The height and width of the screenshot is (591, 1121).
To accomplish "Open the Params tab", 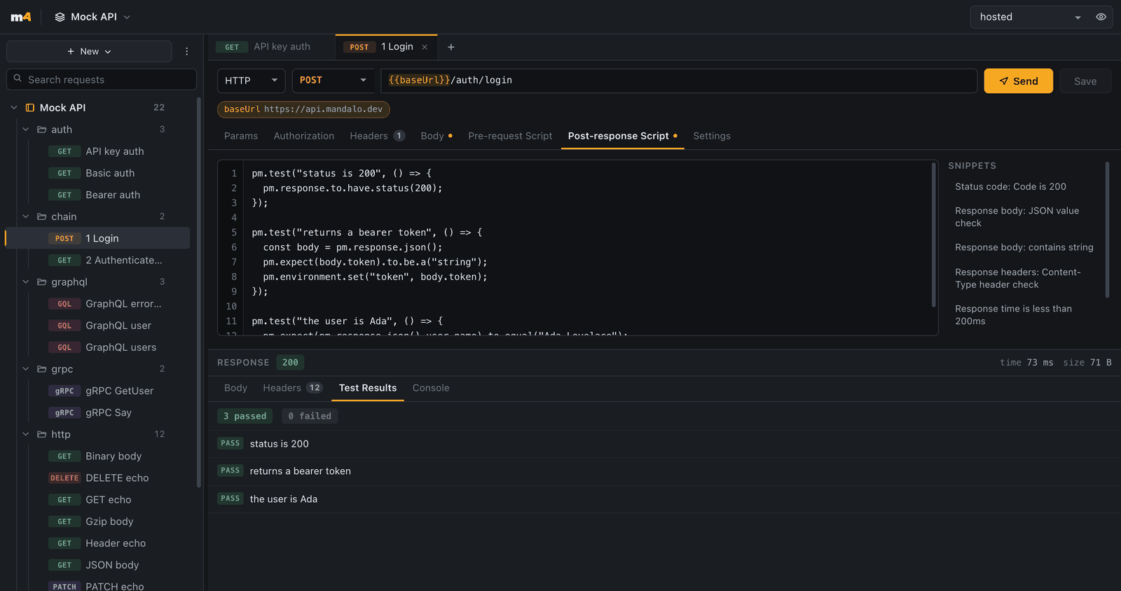I will tap(241, 136).
